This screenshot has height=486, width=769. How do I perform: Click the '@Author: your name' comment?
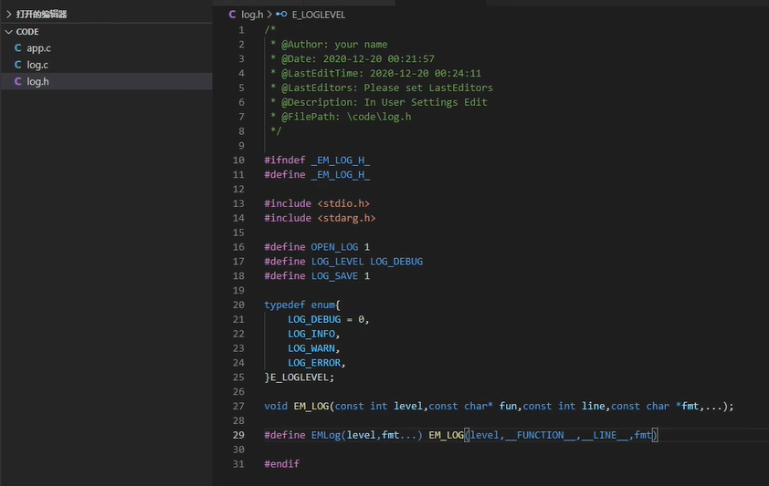pos(334,45)
